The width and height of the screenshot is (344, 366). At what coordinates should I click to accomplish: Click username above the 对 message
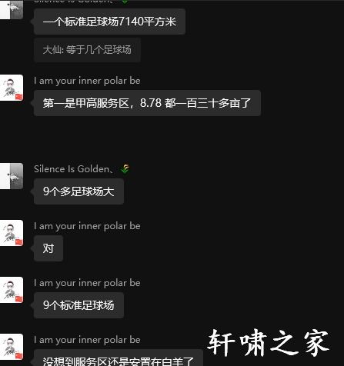87,226
